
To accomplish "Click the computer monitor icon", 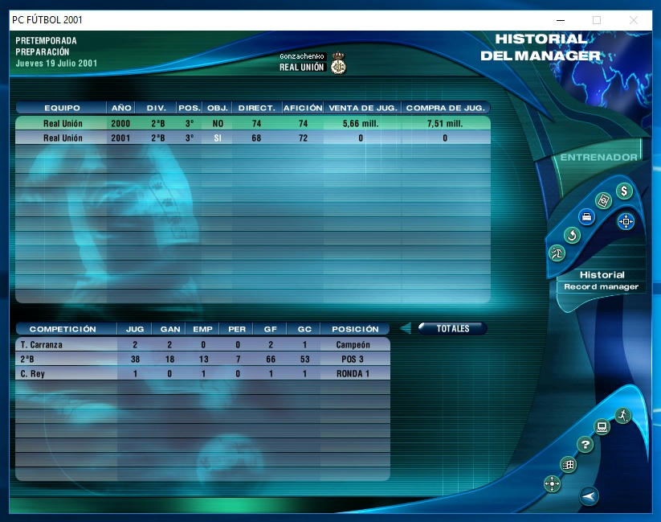I will (x=602, y=426).
